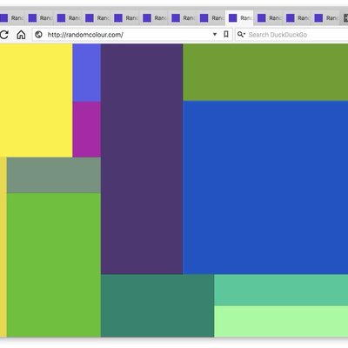Click the bright lime green rectangle
348x348 pixels.
[54, 265]
